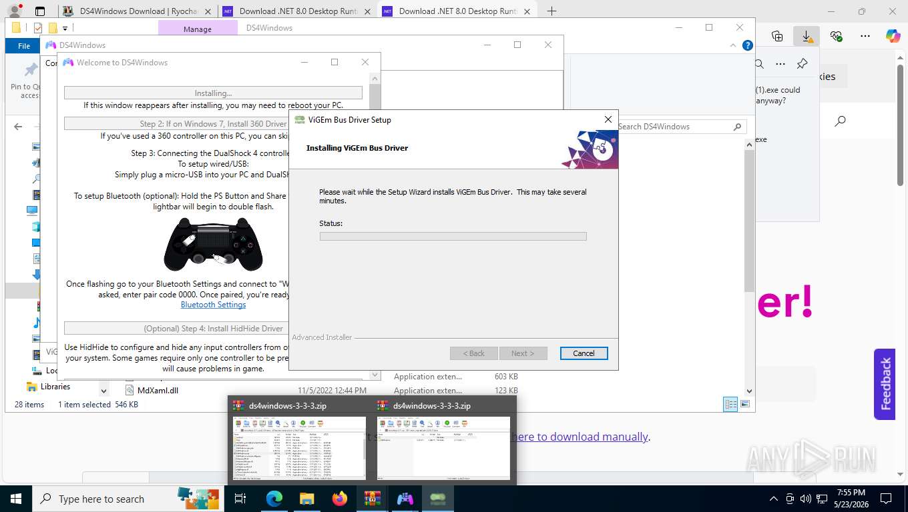Viewport: 908px width, 512px height.
Task: Open the Feedback side button
Action: [885, 384]
